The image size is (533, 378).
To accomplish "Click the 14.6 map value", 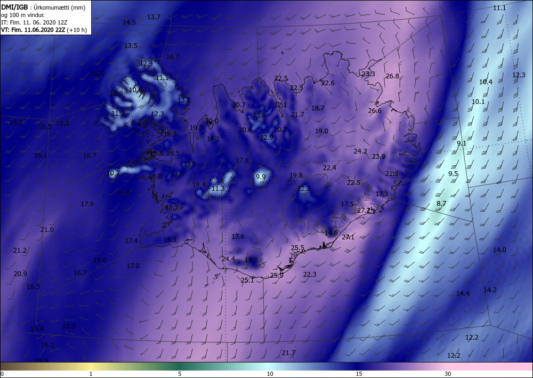I will pos(331,233).
